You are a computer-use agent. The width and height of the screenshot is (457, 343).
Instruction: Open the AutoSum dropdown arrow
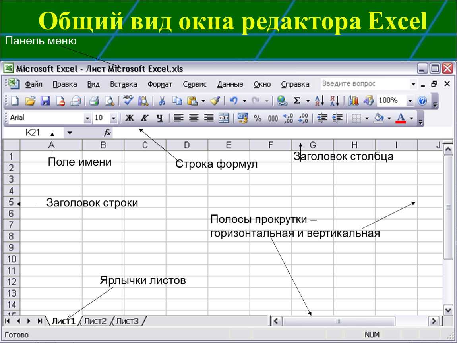coord(308,101)
